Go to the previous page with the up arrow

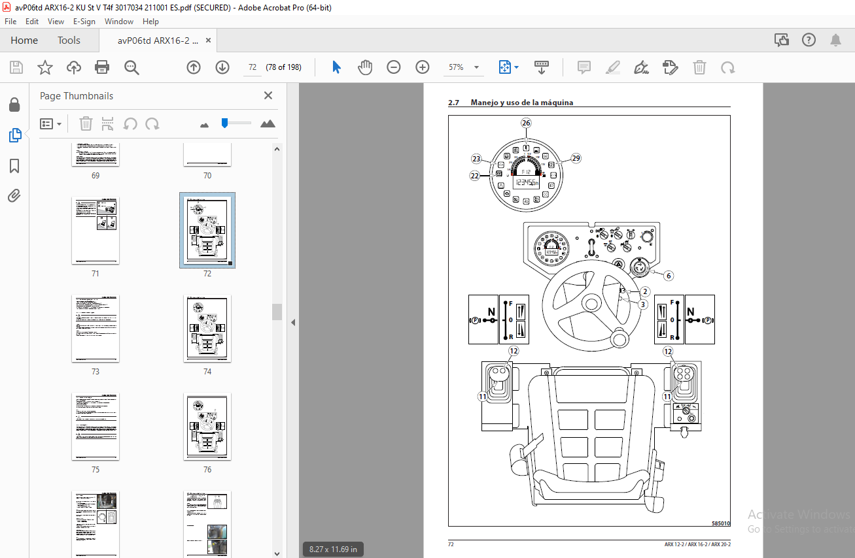coord(194,67)
